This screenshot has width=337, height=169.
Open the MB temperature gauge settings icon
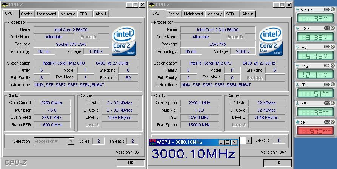click(x=327, y=103)
